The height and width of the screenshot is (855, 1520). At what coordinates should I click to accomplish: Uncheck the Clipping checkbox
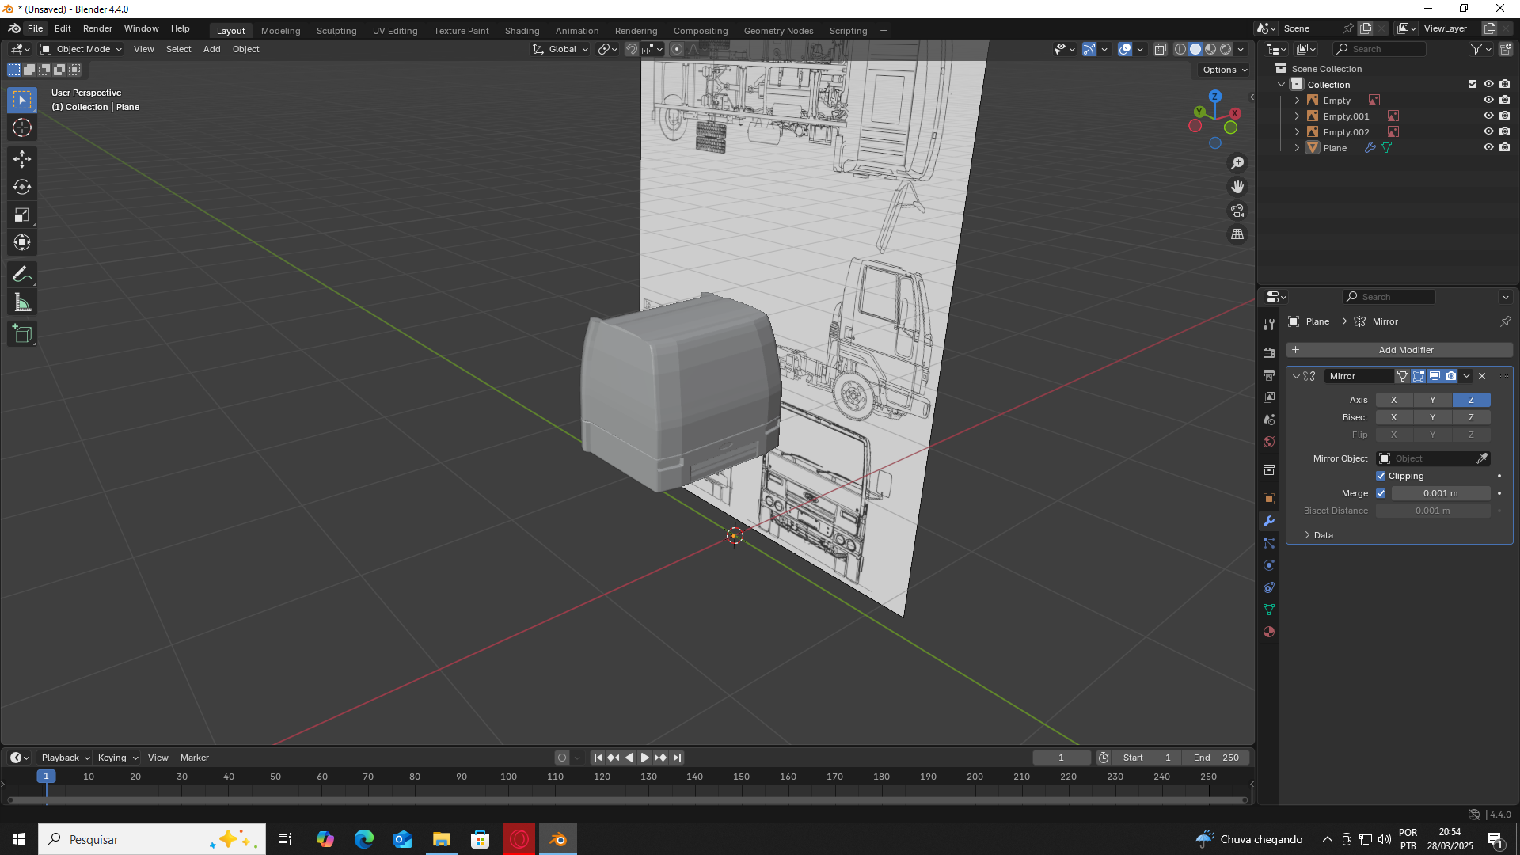(x=1381, y=476)
